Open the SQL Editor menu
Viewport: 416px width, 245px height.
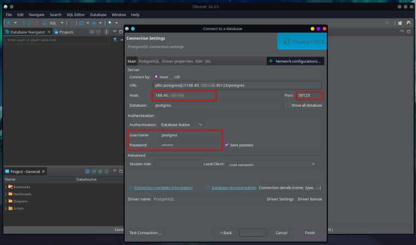pyautogui.click(x=76, y=15)
